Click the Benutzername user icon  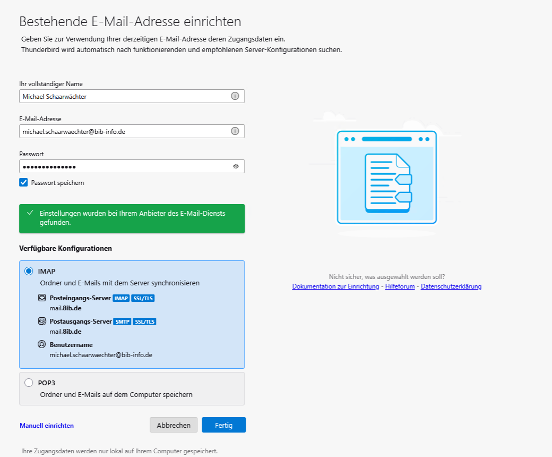pos(42,344)
